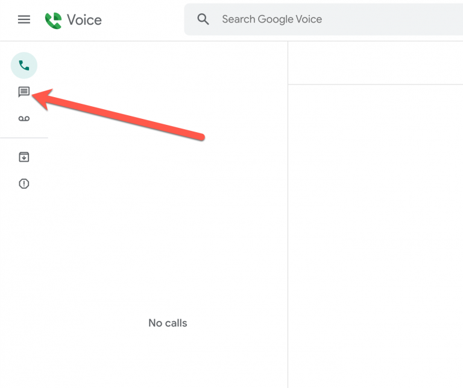Click the search magnifying glass icon
The width and height of the screenshot is (463, 388).
coord(203,19)
